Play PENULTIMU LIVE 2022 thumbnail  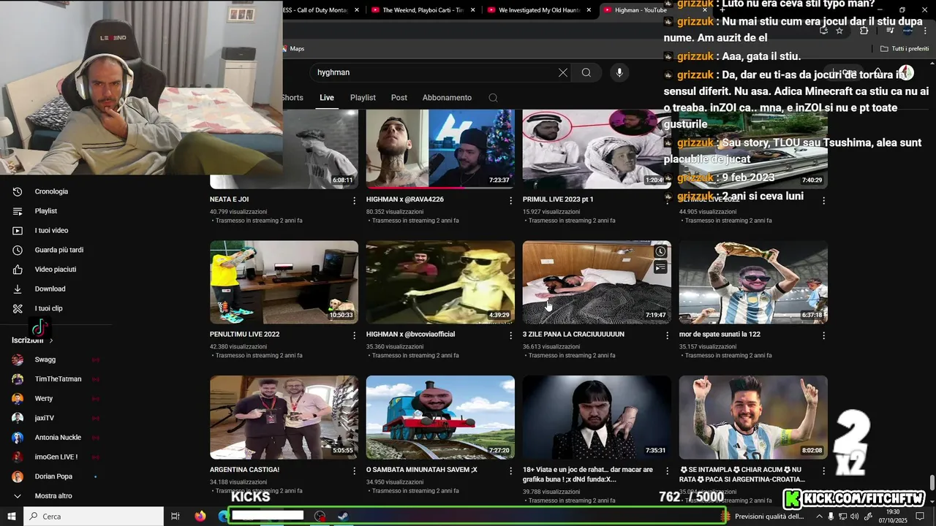(284, 282)
